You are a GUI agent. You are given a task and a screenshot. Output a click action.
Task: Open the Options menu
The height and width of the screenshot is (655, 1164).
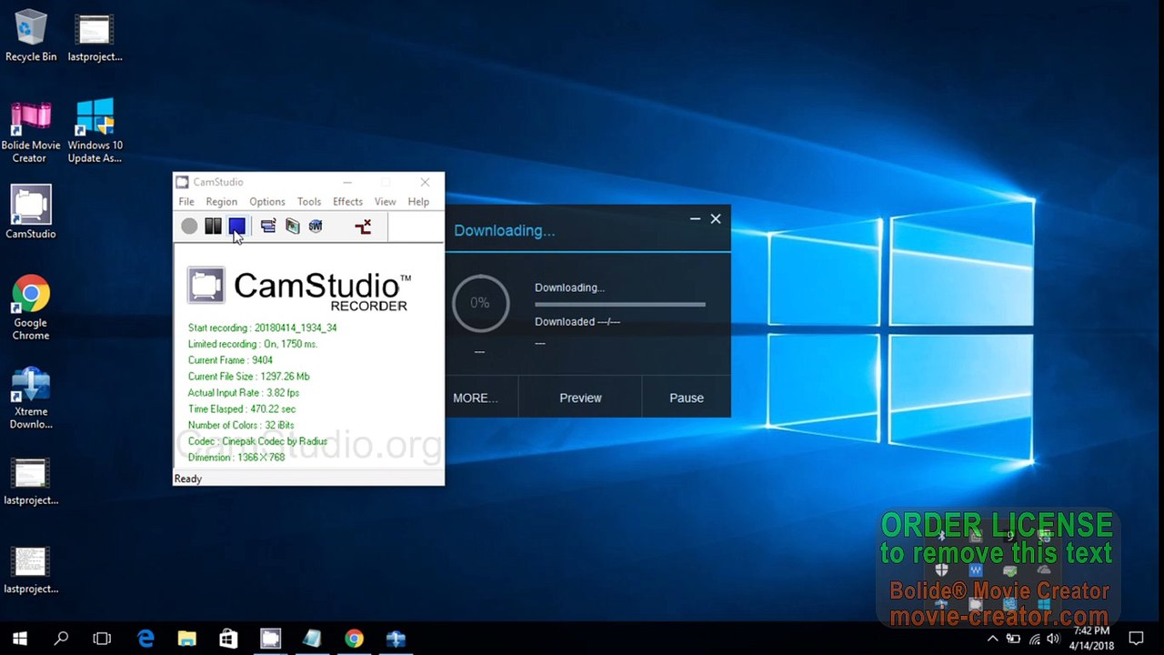[267, 202]
